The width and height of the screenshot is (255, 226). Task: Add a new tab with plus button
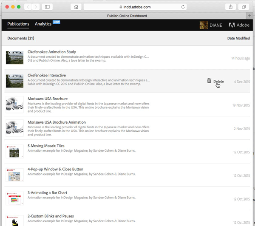tap(249, 16)
